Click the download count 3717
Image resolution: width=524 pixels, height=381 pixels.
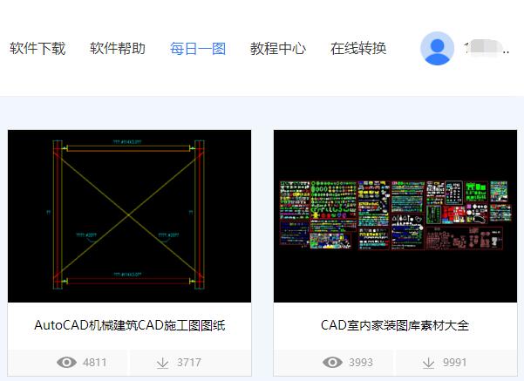coord(189,363)
